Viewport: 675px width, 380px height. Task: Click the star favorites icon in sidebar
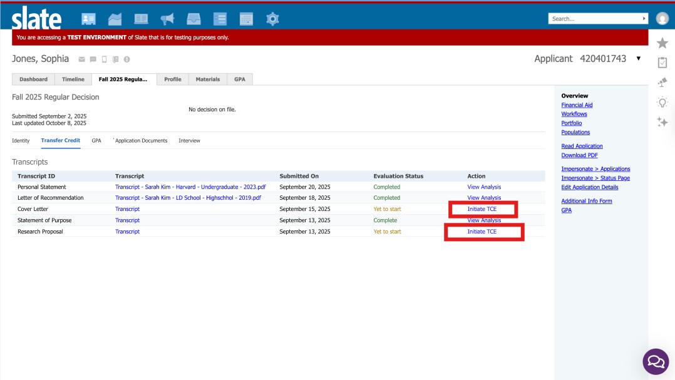(662, 43)
